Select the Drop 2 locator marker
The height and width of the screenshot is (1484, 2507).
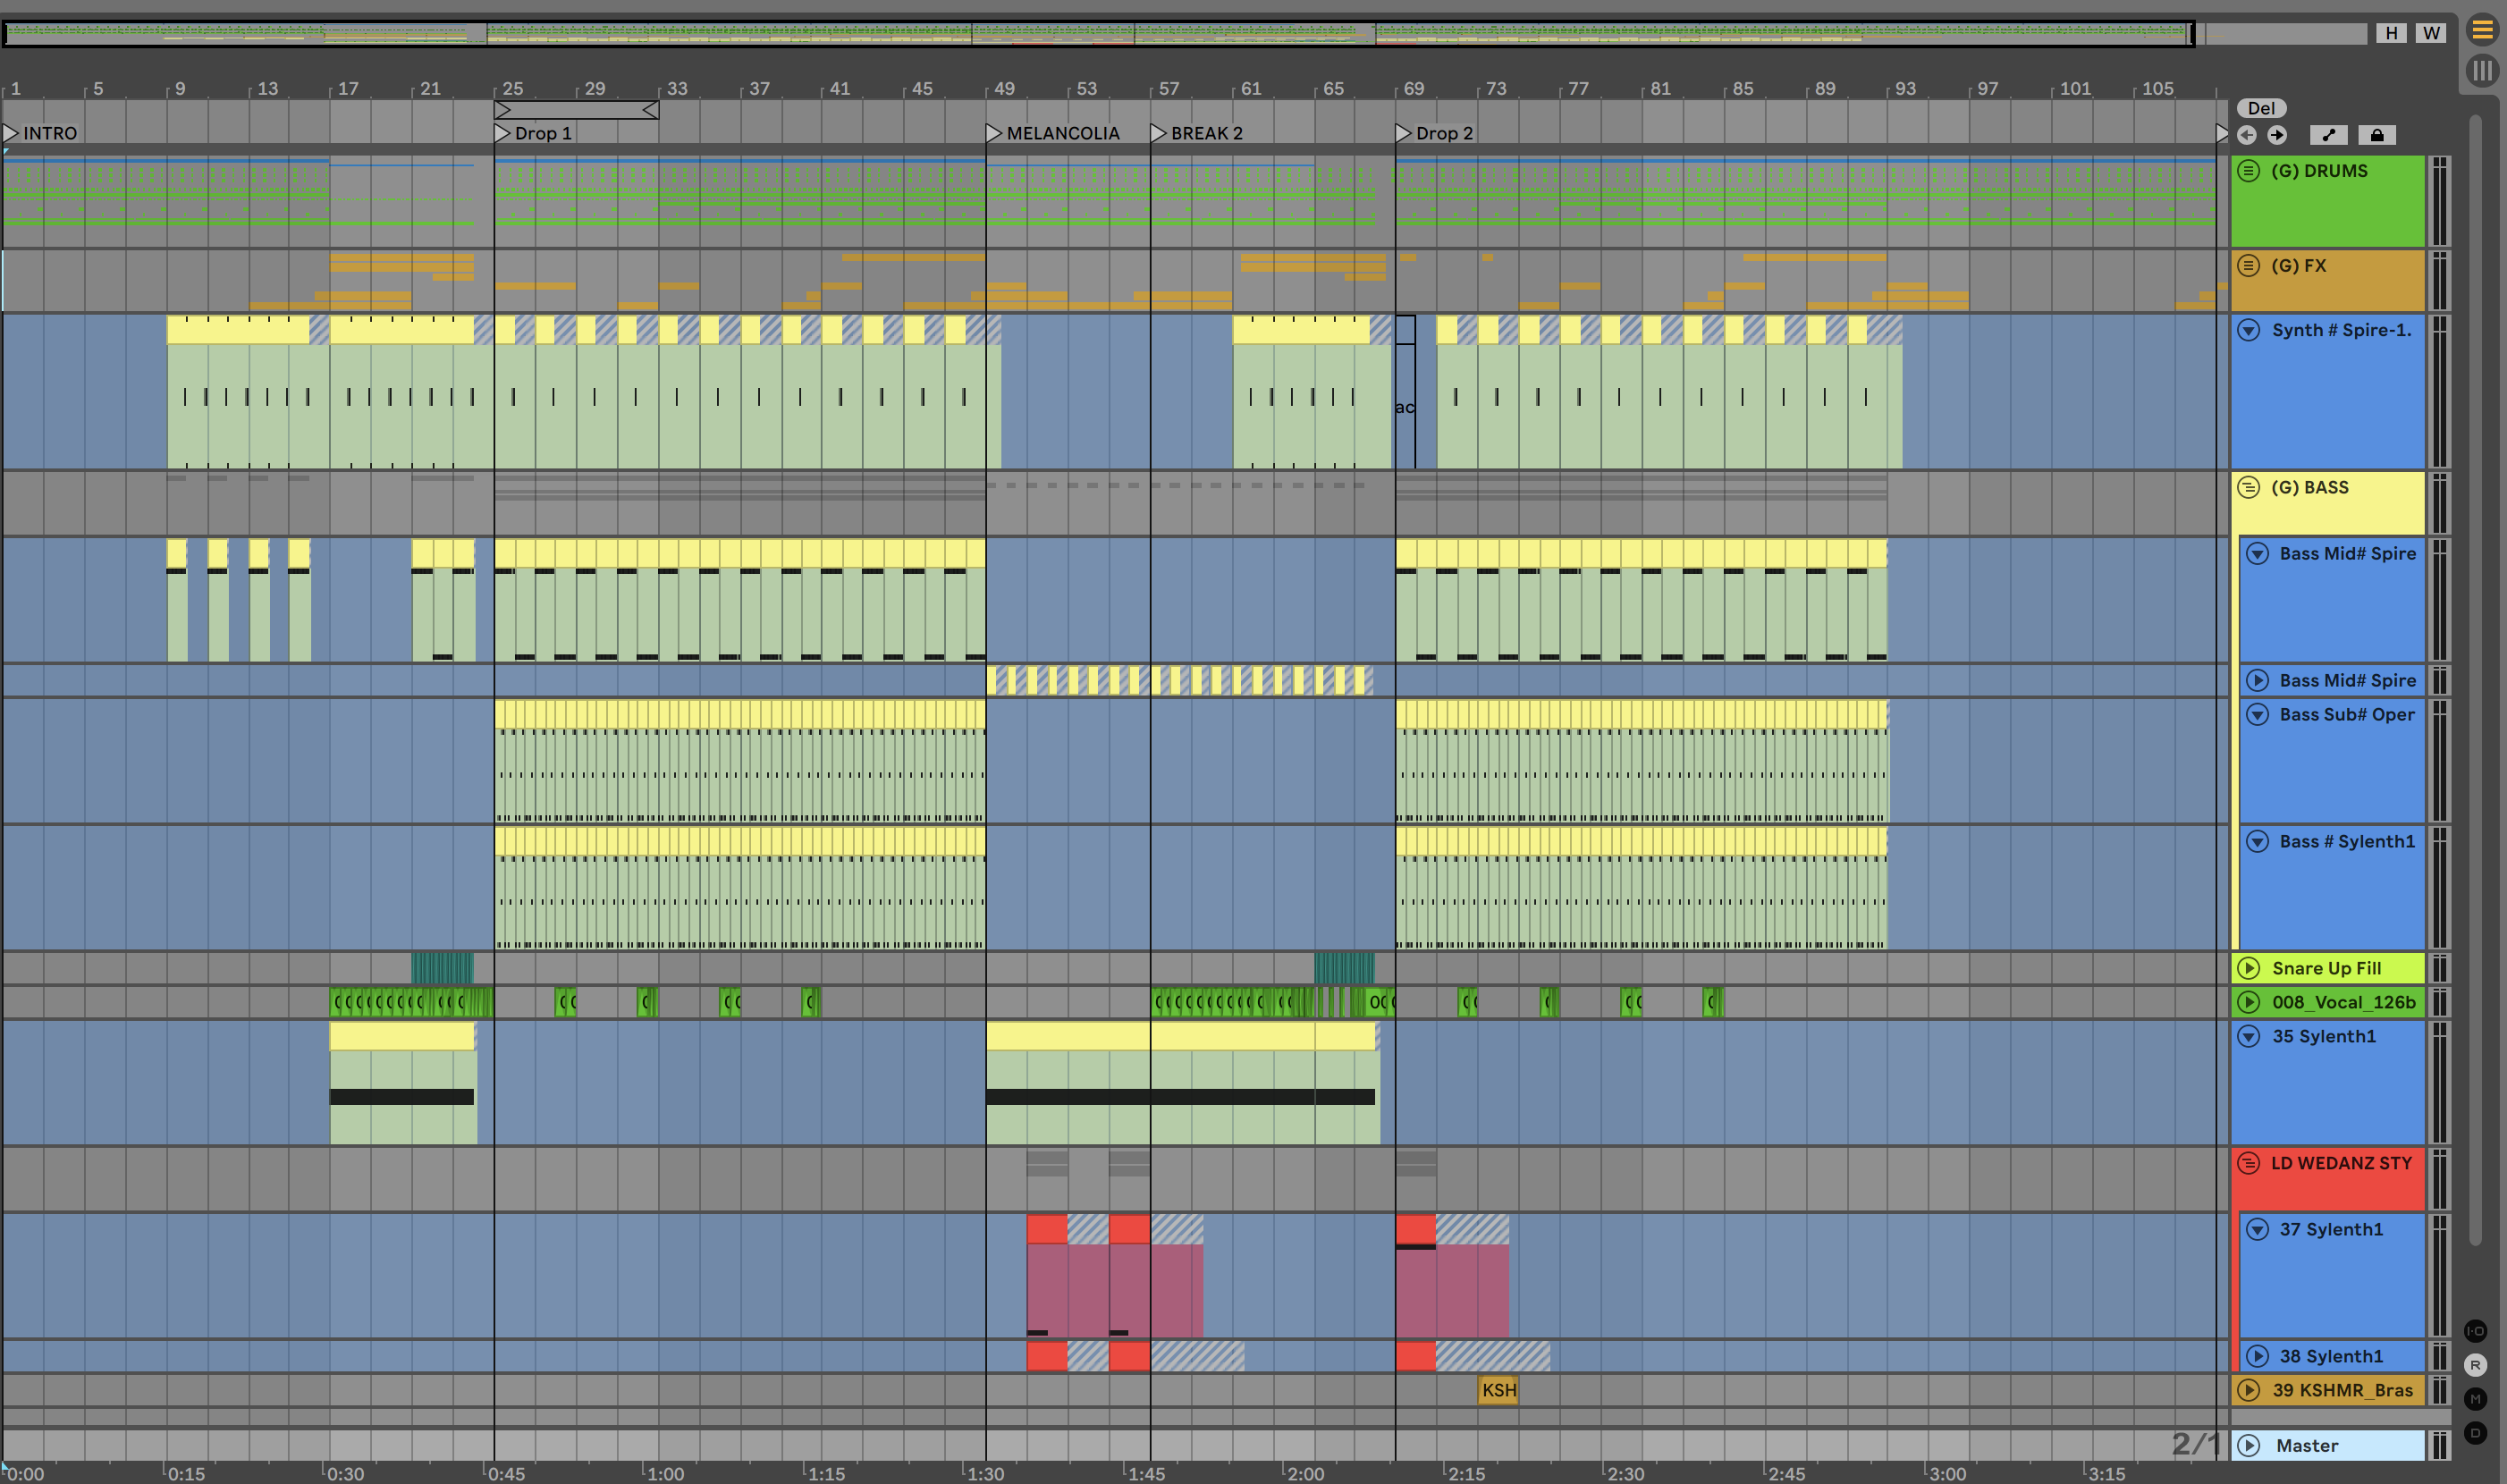1403,133
